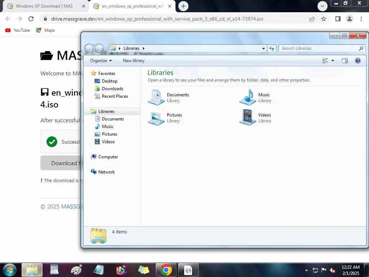The width and height of the screenshot is (369, 277).
Task: Expand arrow after Libraries in address bar
Action: [143, 48]
